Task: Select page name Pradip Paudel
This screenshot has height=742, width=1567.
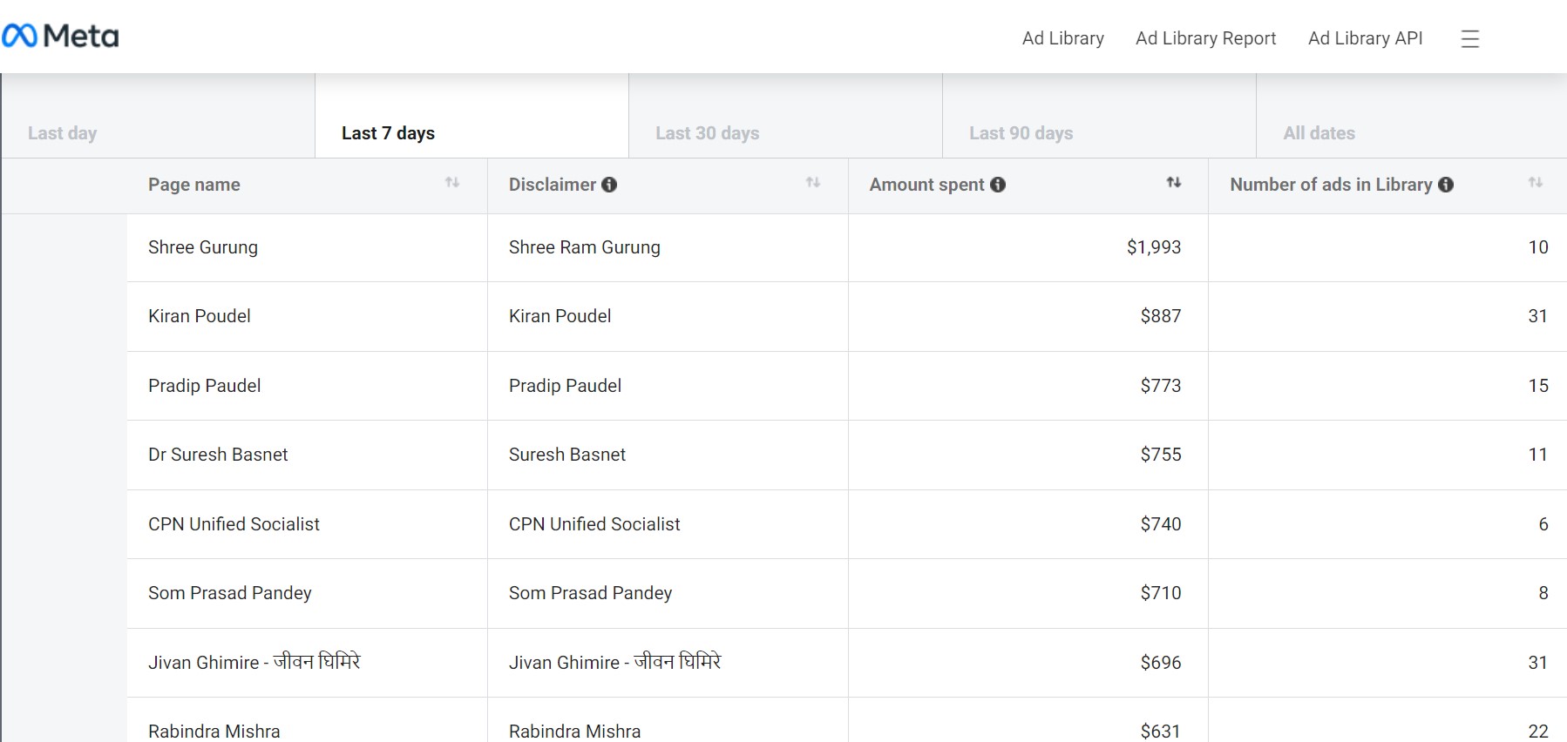Action: [x=205, y=386]
